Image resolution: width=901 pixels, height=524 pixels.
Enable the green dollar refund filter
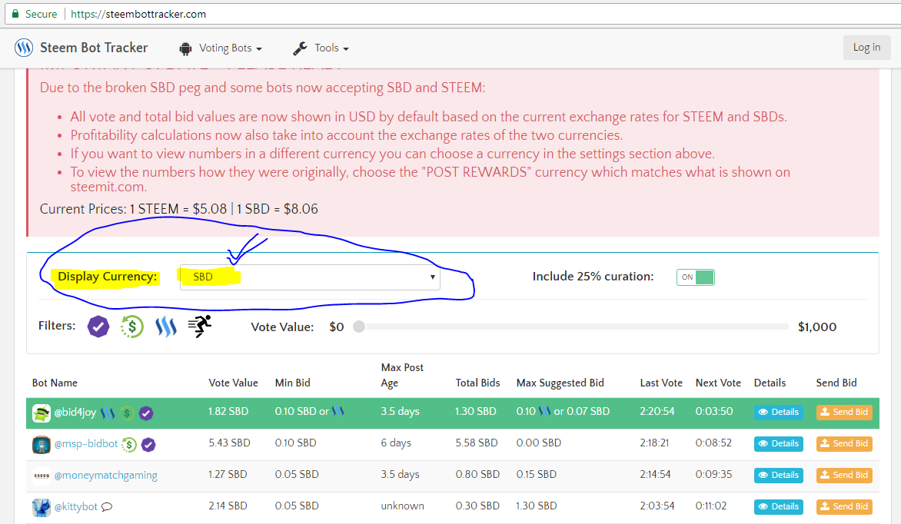(x=131, y=327)
